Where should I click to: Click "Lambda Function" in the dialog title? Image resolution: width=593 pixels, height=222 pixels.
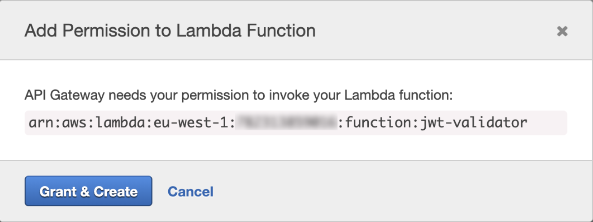pos(246,31)
